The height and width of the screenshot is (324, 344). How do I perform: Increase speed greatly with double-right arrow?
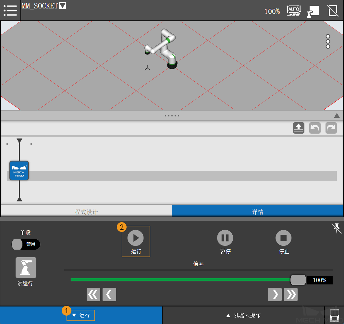[291, 294]
